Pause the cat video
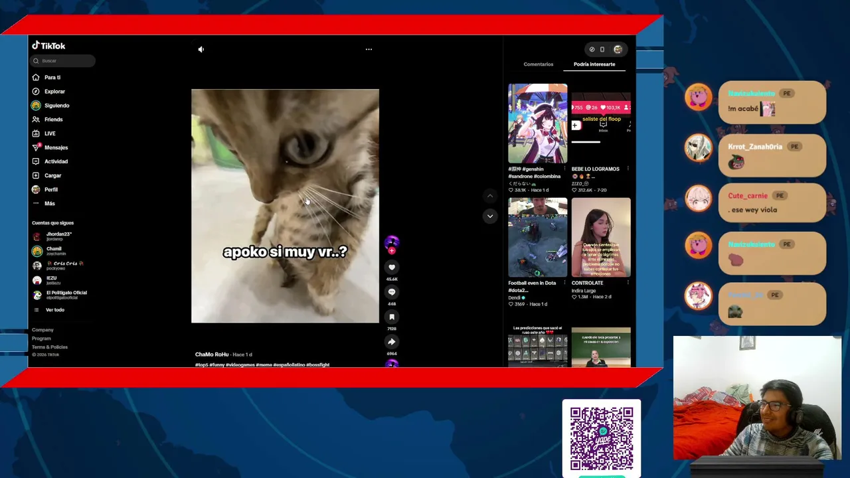 click(285, 206)
